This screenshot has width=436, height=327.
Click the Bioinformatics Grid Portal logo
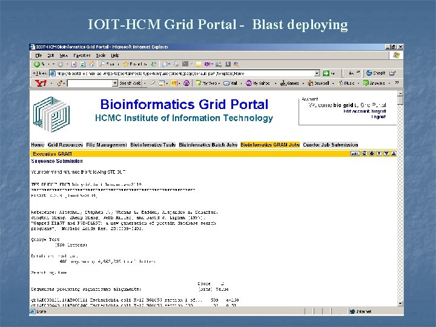coord(51,114)
